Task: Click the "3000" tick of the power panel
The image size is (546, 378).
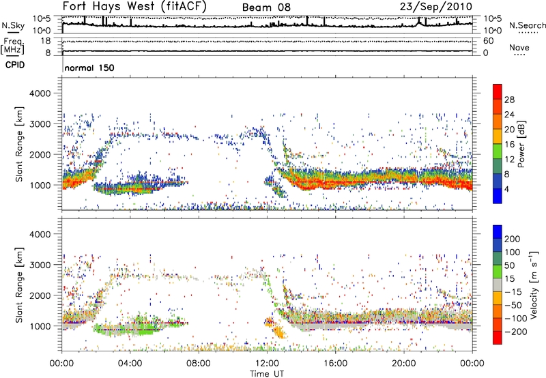Action: [x=40, y=124]
